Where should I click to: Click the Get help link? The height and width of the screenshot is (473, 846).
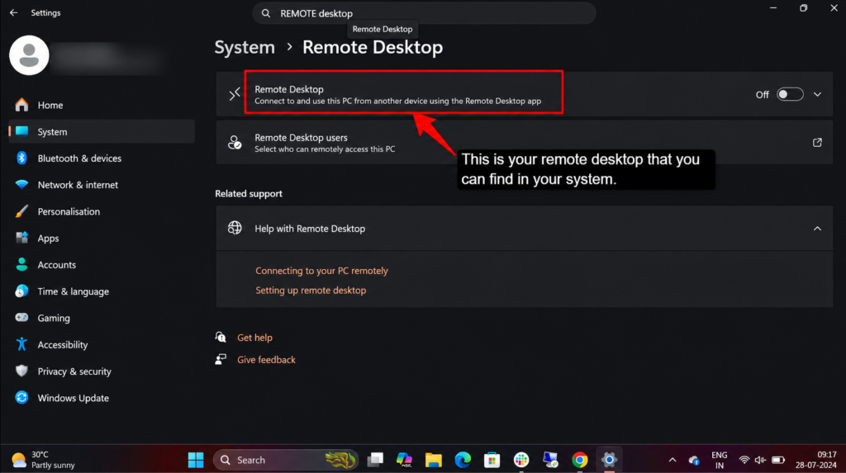254,338
